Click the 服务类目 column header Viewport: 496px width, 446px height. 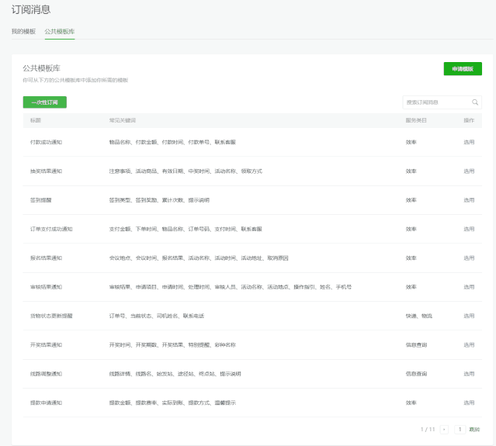[x=416, y=120]
